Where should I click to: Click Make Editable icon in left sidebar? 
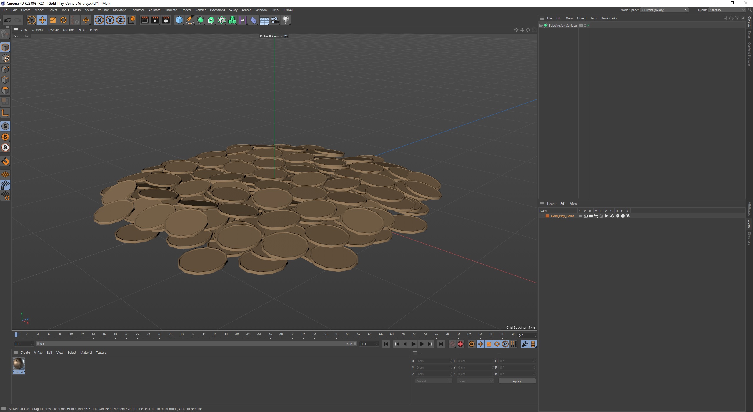click(x=5, y=34)
